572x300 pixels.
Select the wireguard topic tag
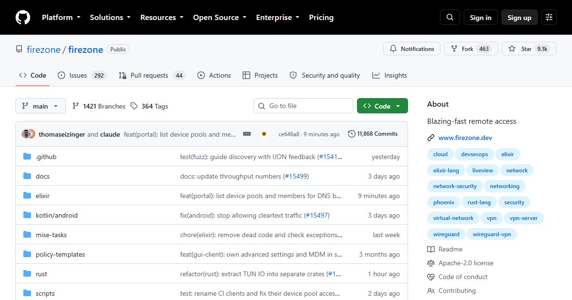446,234
